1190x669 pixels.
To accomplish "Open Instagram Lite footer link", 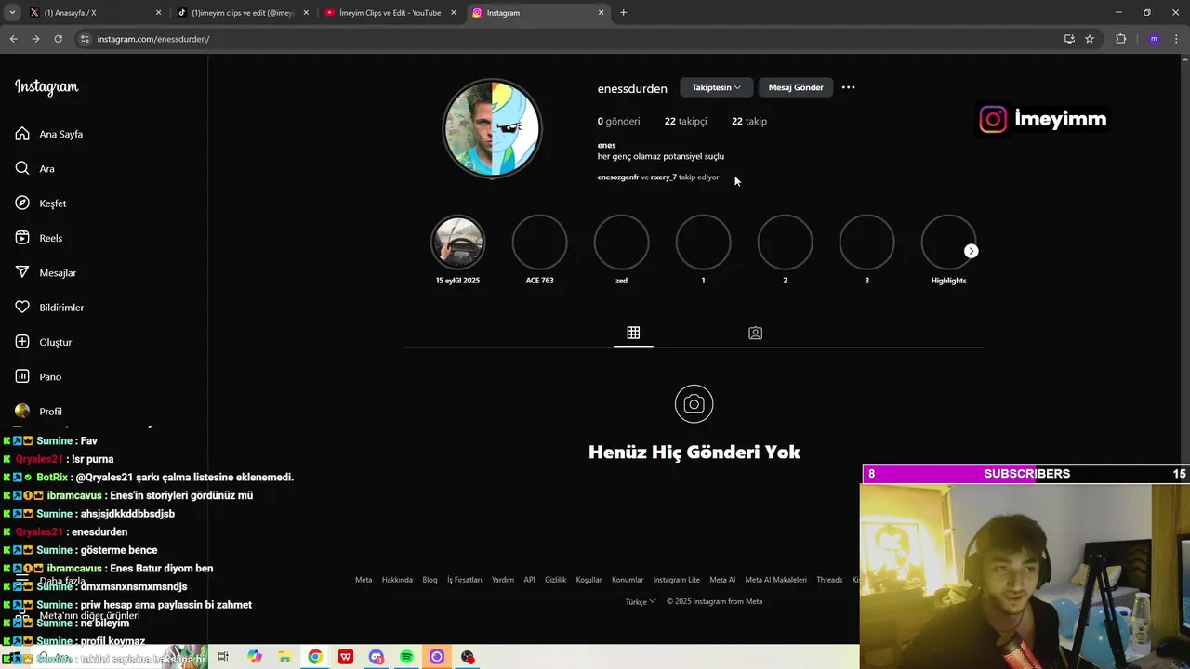I will (676, 580).
